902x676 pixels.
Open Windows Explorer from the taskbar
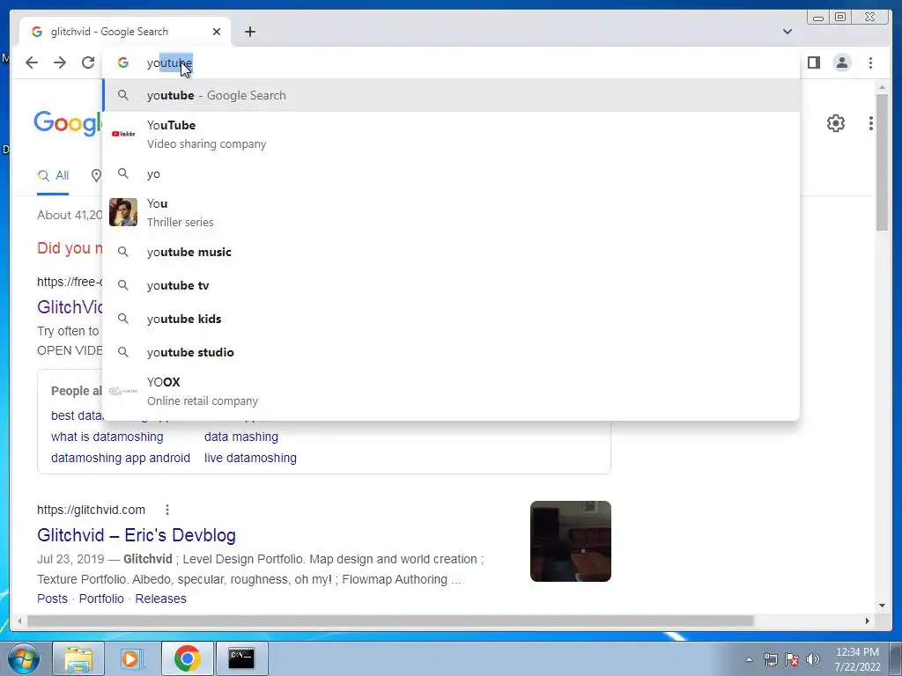(78, 658)
